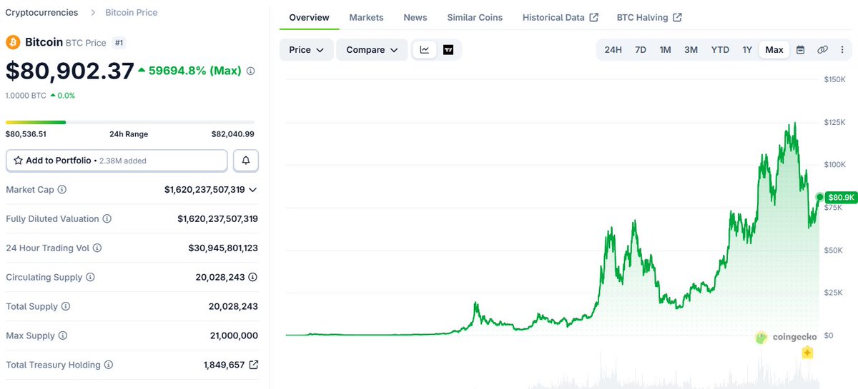Open the Compare dropdown
Image resolution: width=858 pixels, height=389 pixels.
pos(372,50)
